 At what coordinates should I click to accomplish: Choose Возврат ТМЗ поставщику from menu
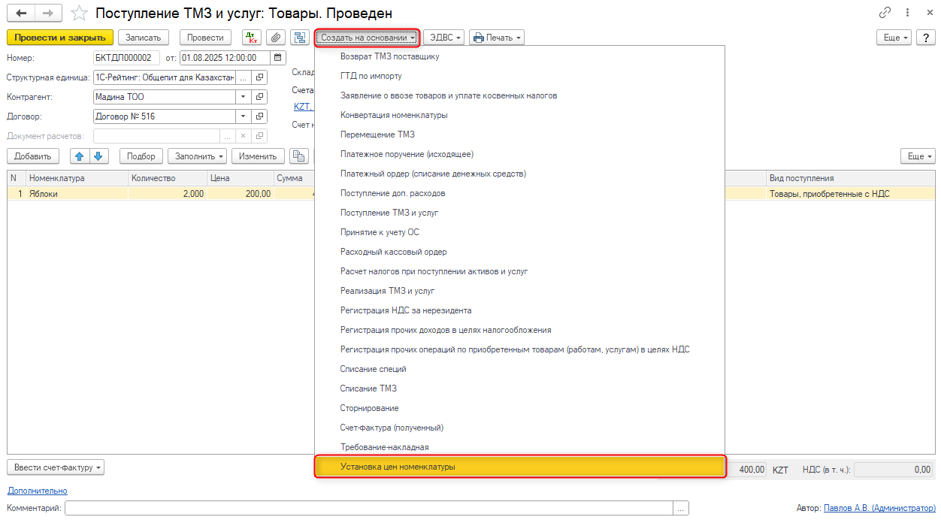click(x=389, y=56)
